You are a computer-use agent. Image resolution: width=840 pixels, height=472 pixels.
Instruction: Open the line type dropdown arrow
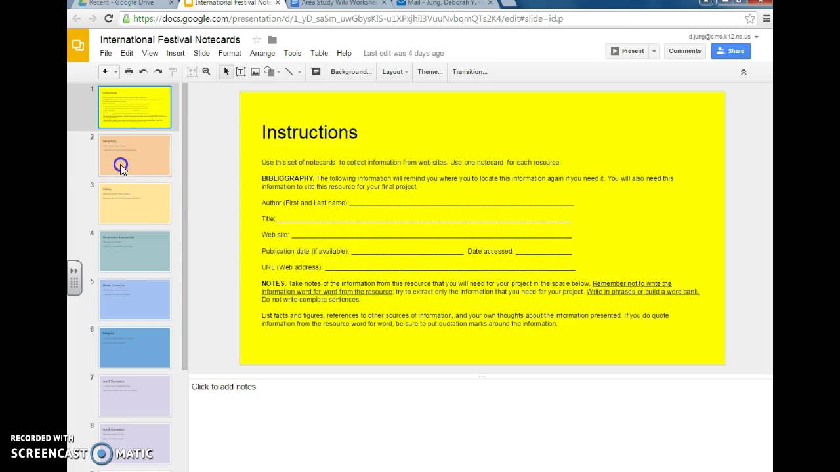[x=300, y=72]
